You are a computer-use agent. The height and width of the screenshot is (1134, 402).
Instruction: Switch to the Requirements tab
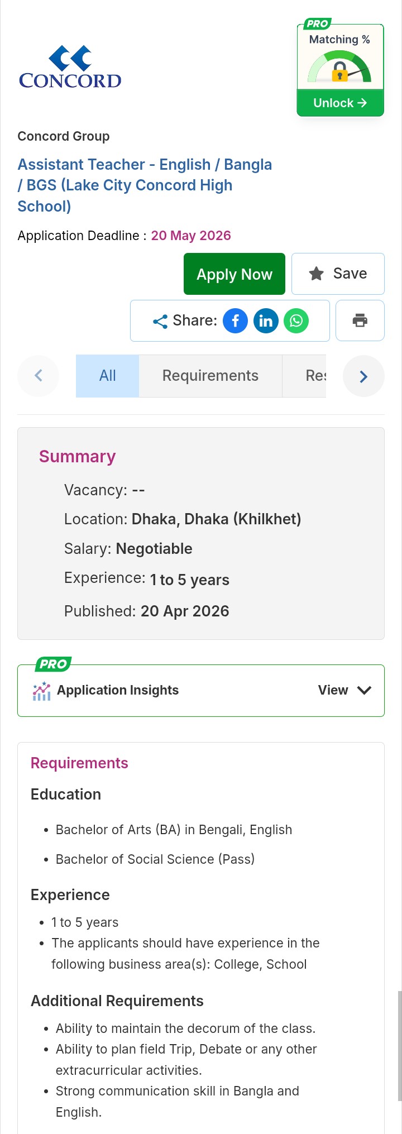pos(210,376)
